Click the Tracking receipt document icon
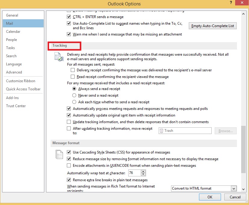The width and height of the screenshot is (249, 205). 59,57
